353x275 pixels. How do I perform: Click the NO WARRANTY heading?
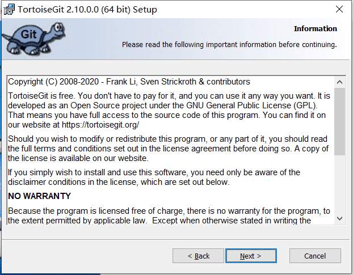[39, 196]
